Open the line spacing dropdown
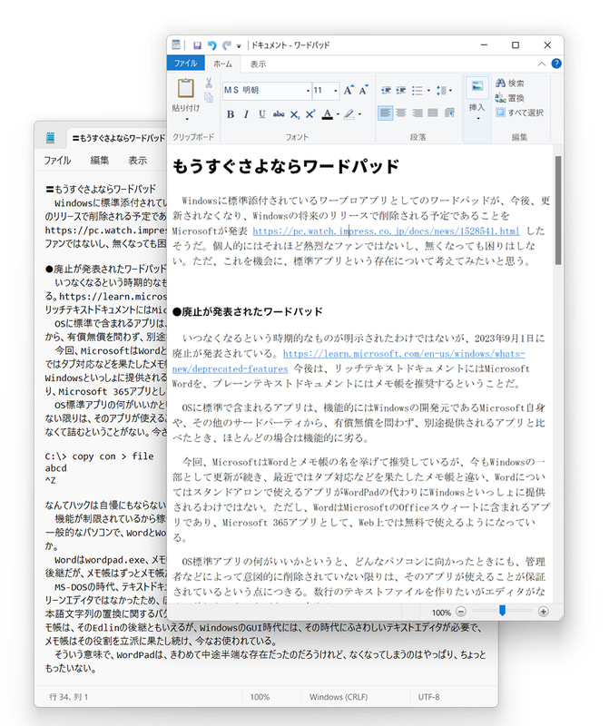This screenshot has height=726, width=609. point(444,90)
